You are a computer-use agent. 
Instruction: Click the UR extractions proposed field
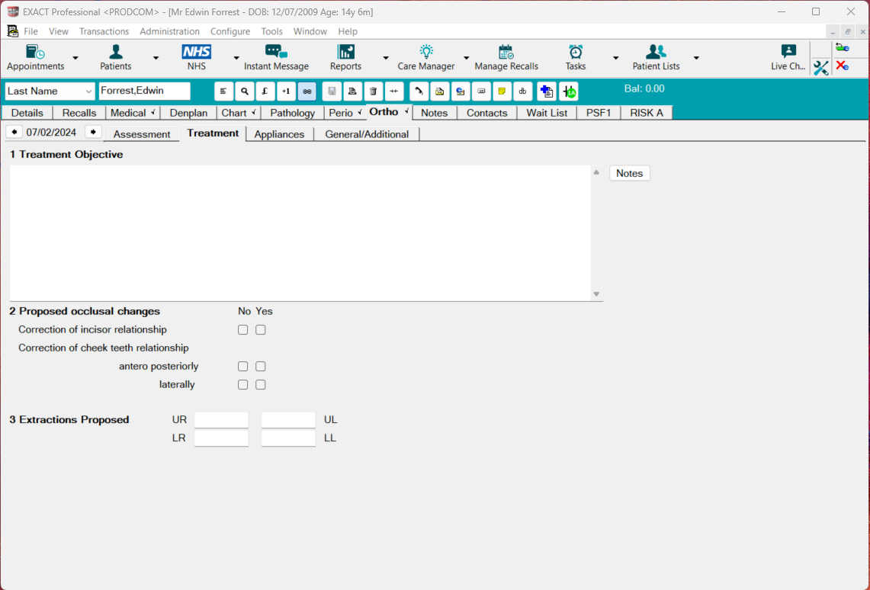[x=221, y=419]
